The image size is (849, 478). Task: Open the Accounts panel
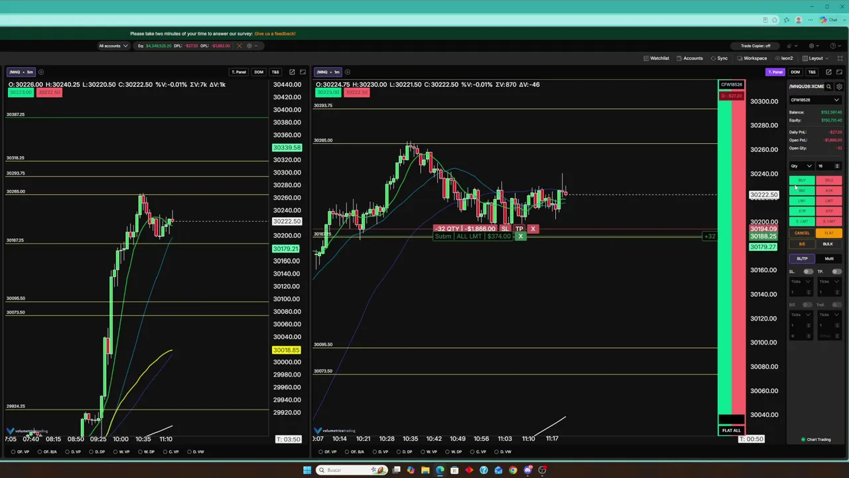click(x=689, y=58)
